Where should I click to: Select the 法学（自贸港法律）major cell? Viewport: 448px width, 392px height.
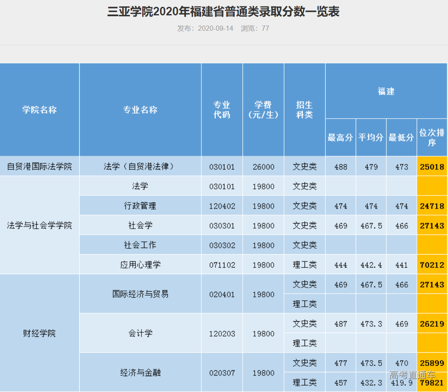140,167
